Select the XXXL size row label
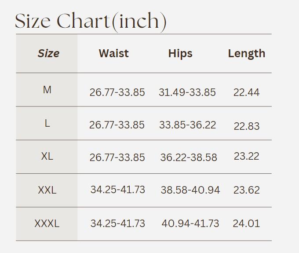This screenshot has height=253, width=299. pyautogui.click(x=47, y=224)
